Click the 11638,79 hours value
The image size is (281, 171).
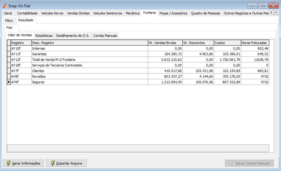(x=255, y=60)
